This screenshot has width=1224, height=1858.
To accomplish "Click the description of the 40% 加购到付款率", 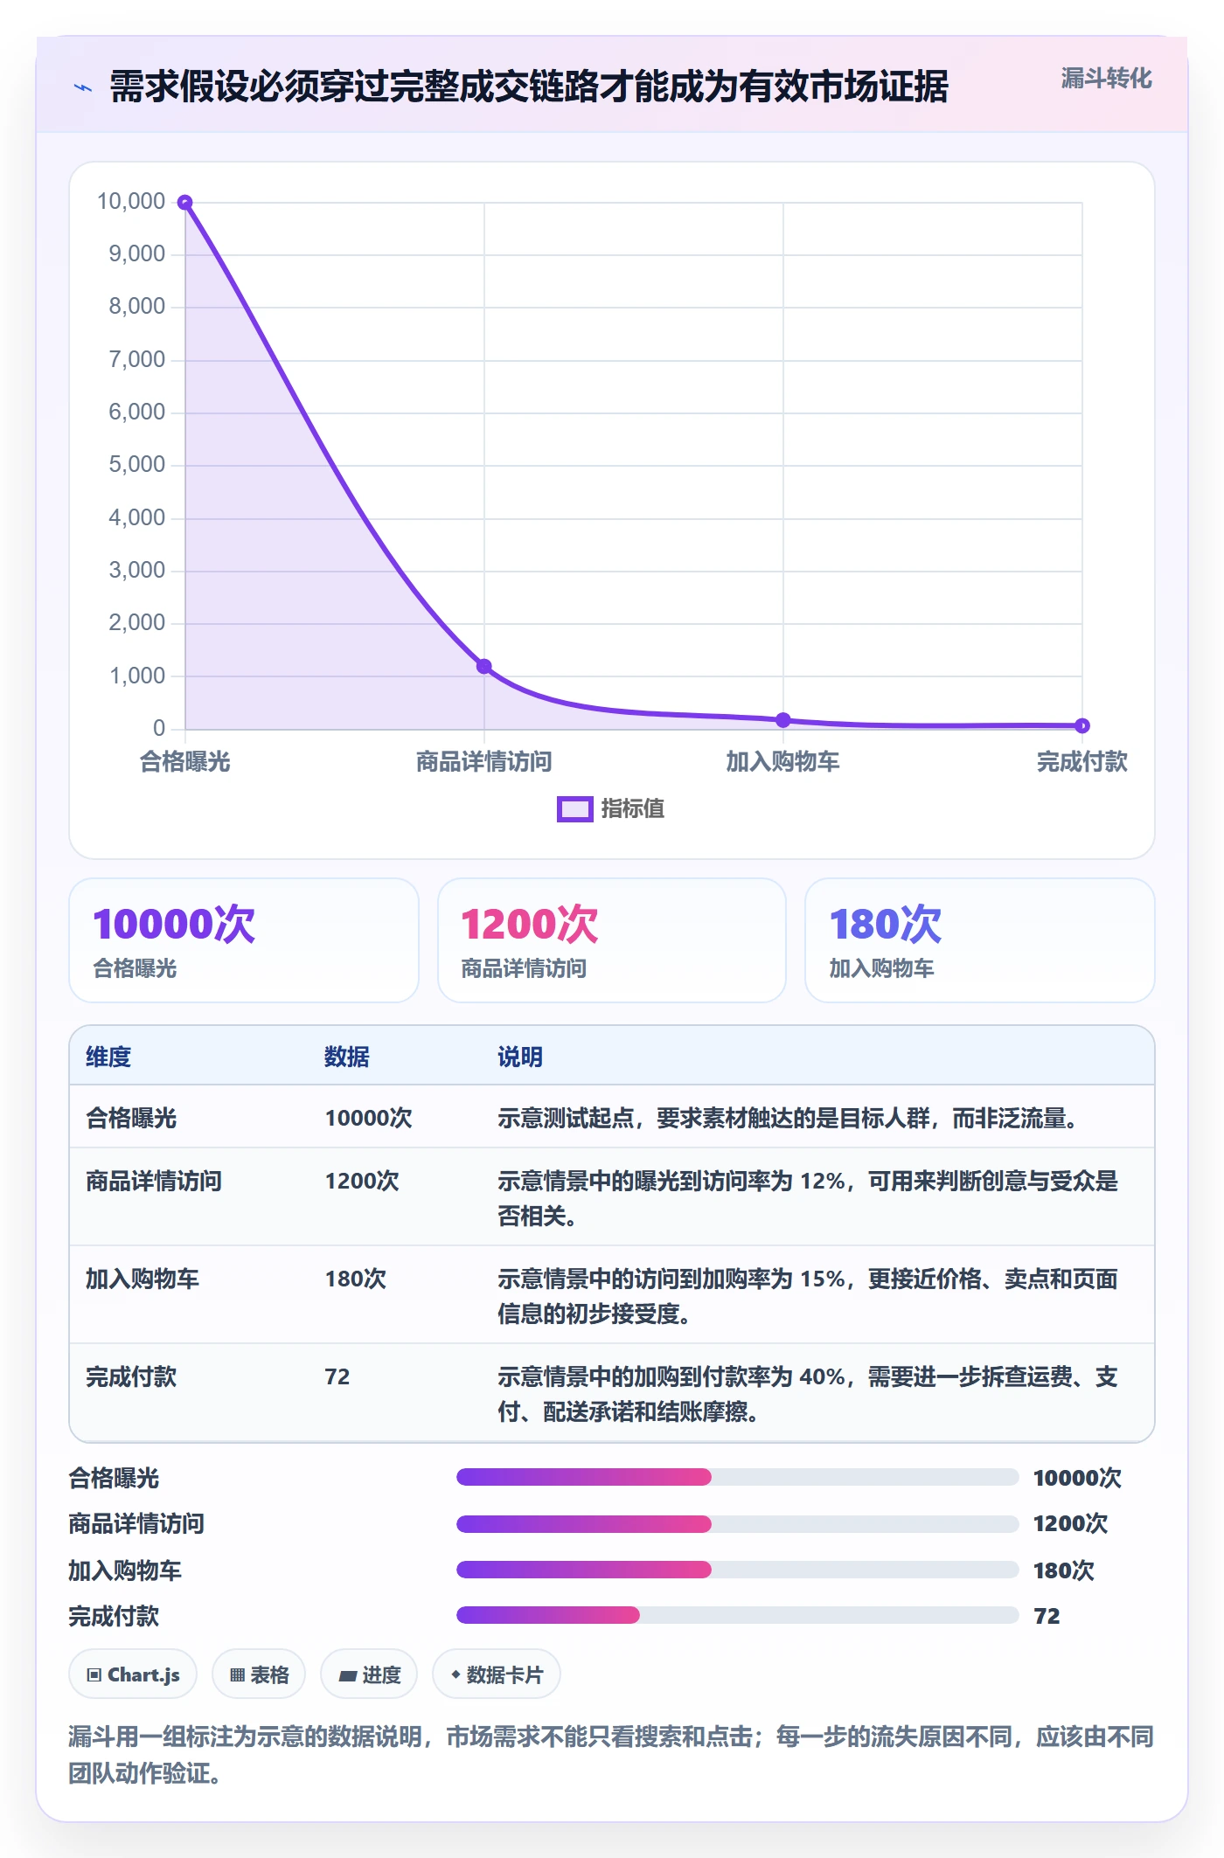I will [808, 1394].
